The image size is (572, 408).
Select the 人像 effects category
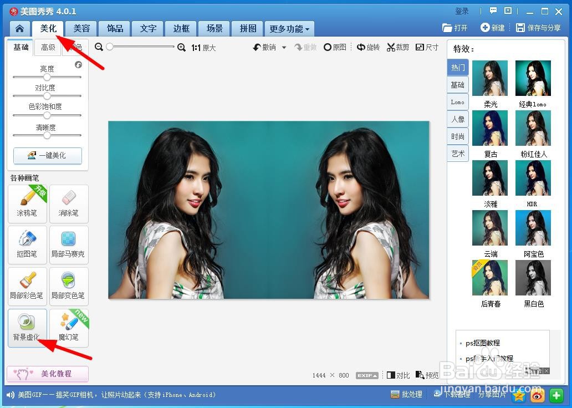pyautogui.click(x=458, y=119)
